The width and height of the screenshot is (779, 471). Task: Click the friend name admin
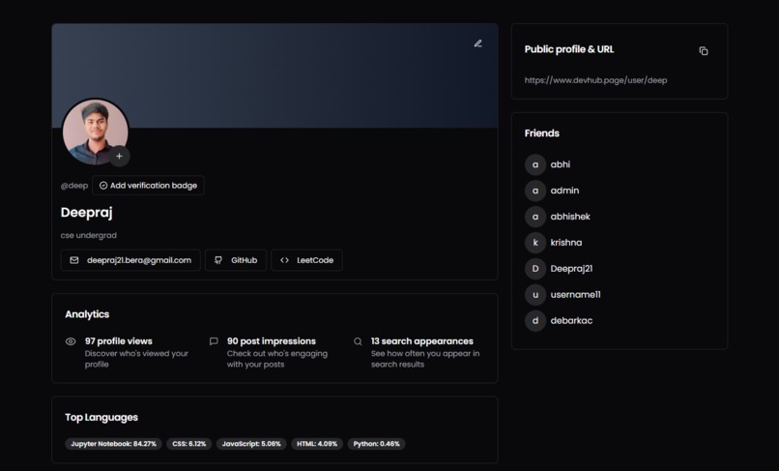tap(564, 191)
